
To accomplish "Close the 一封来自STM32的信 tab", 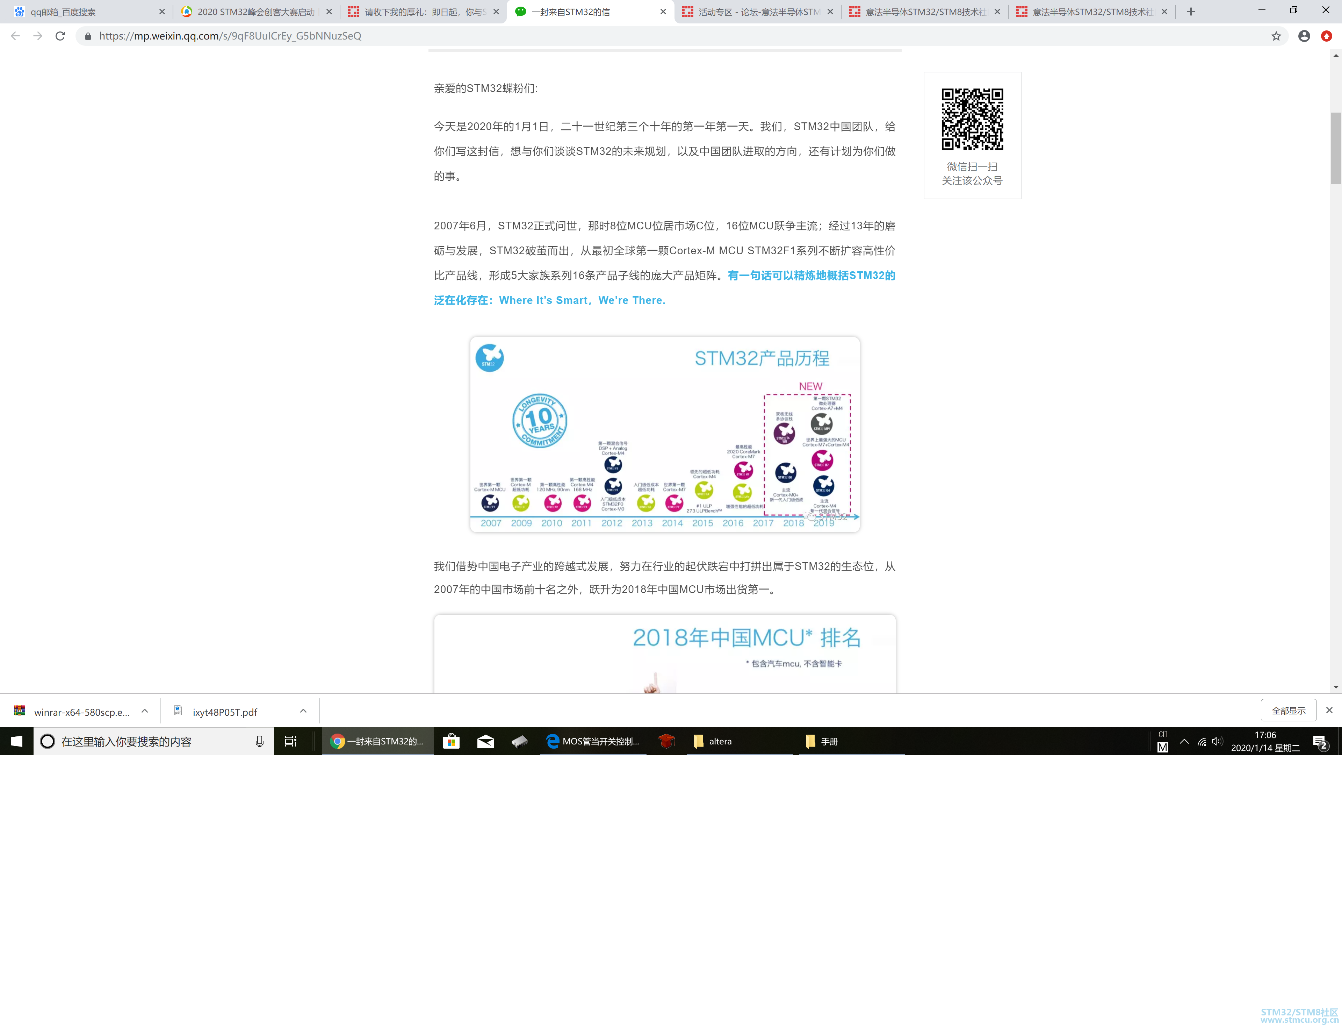I will coord(663,12).
